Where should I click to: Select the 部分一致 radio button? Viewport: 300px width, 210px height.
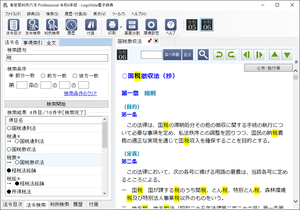point(11,76)
